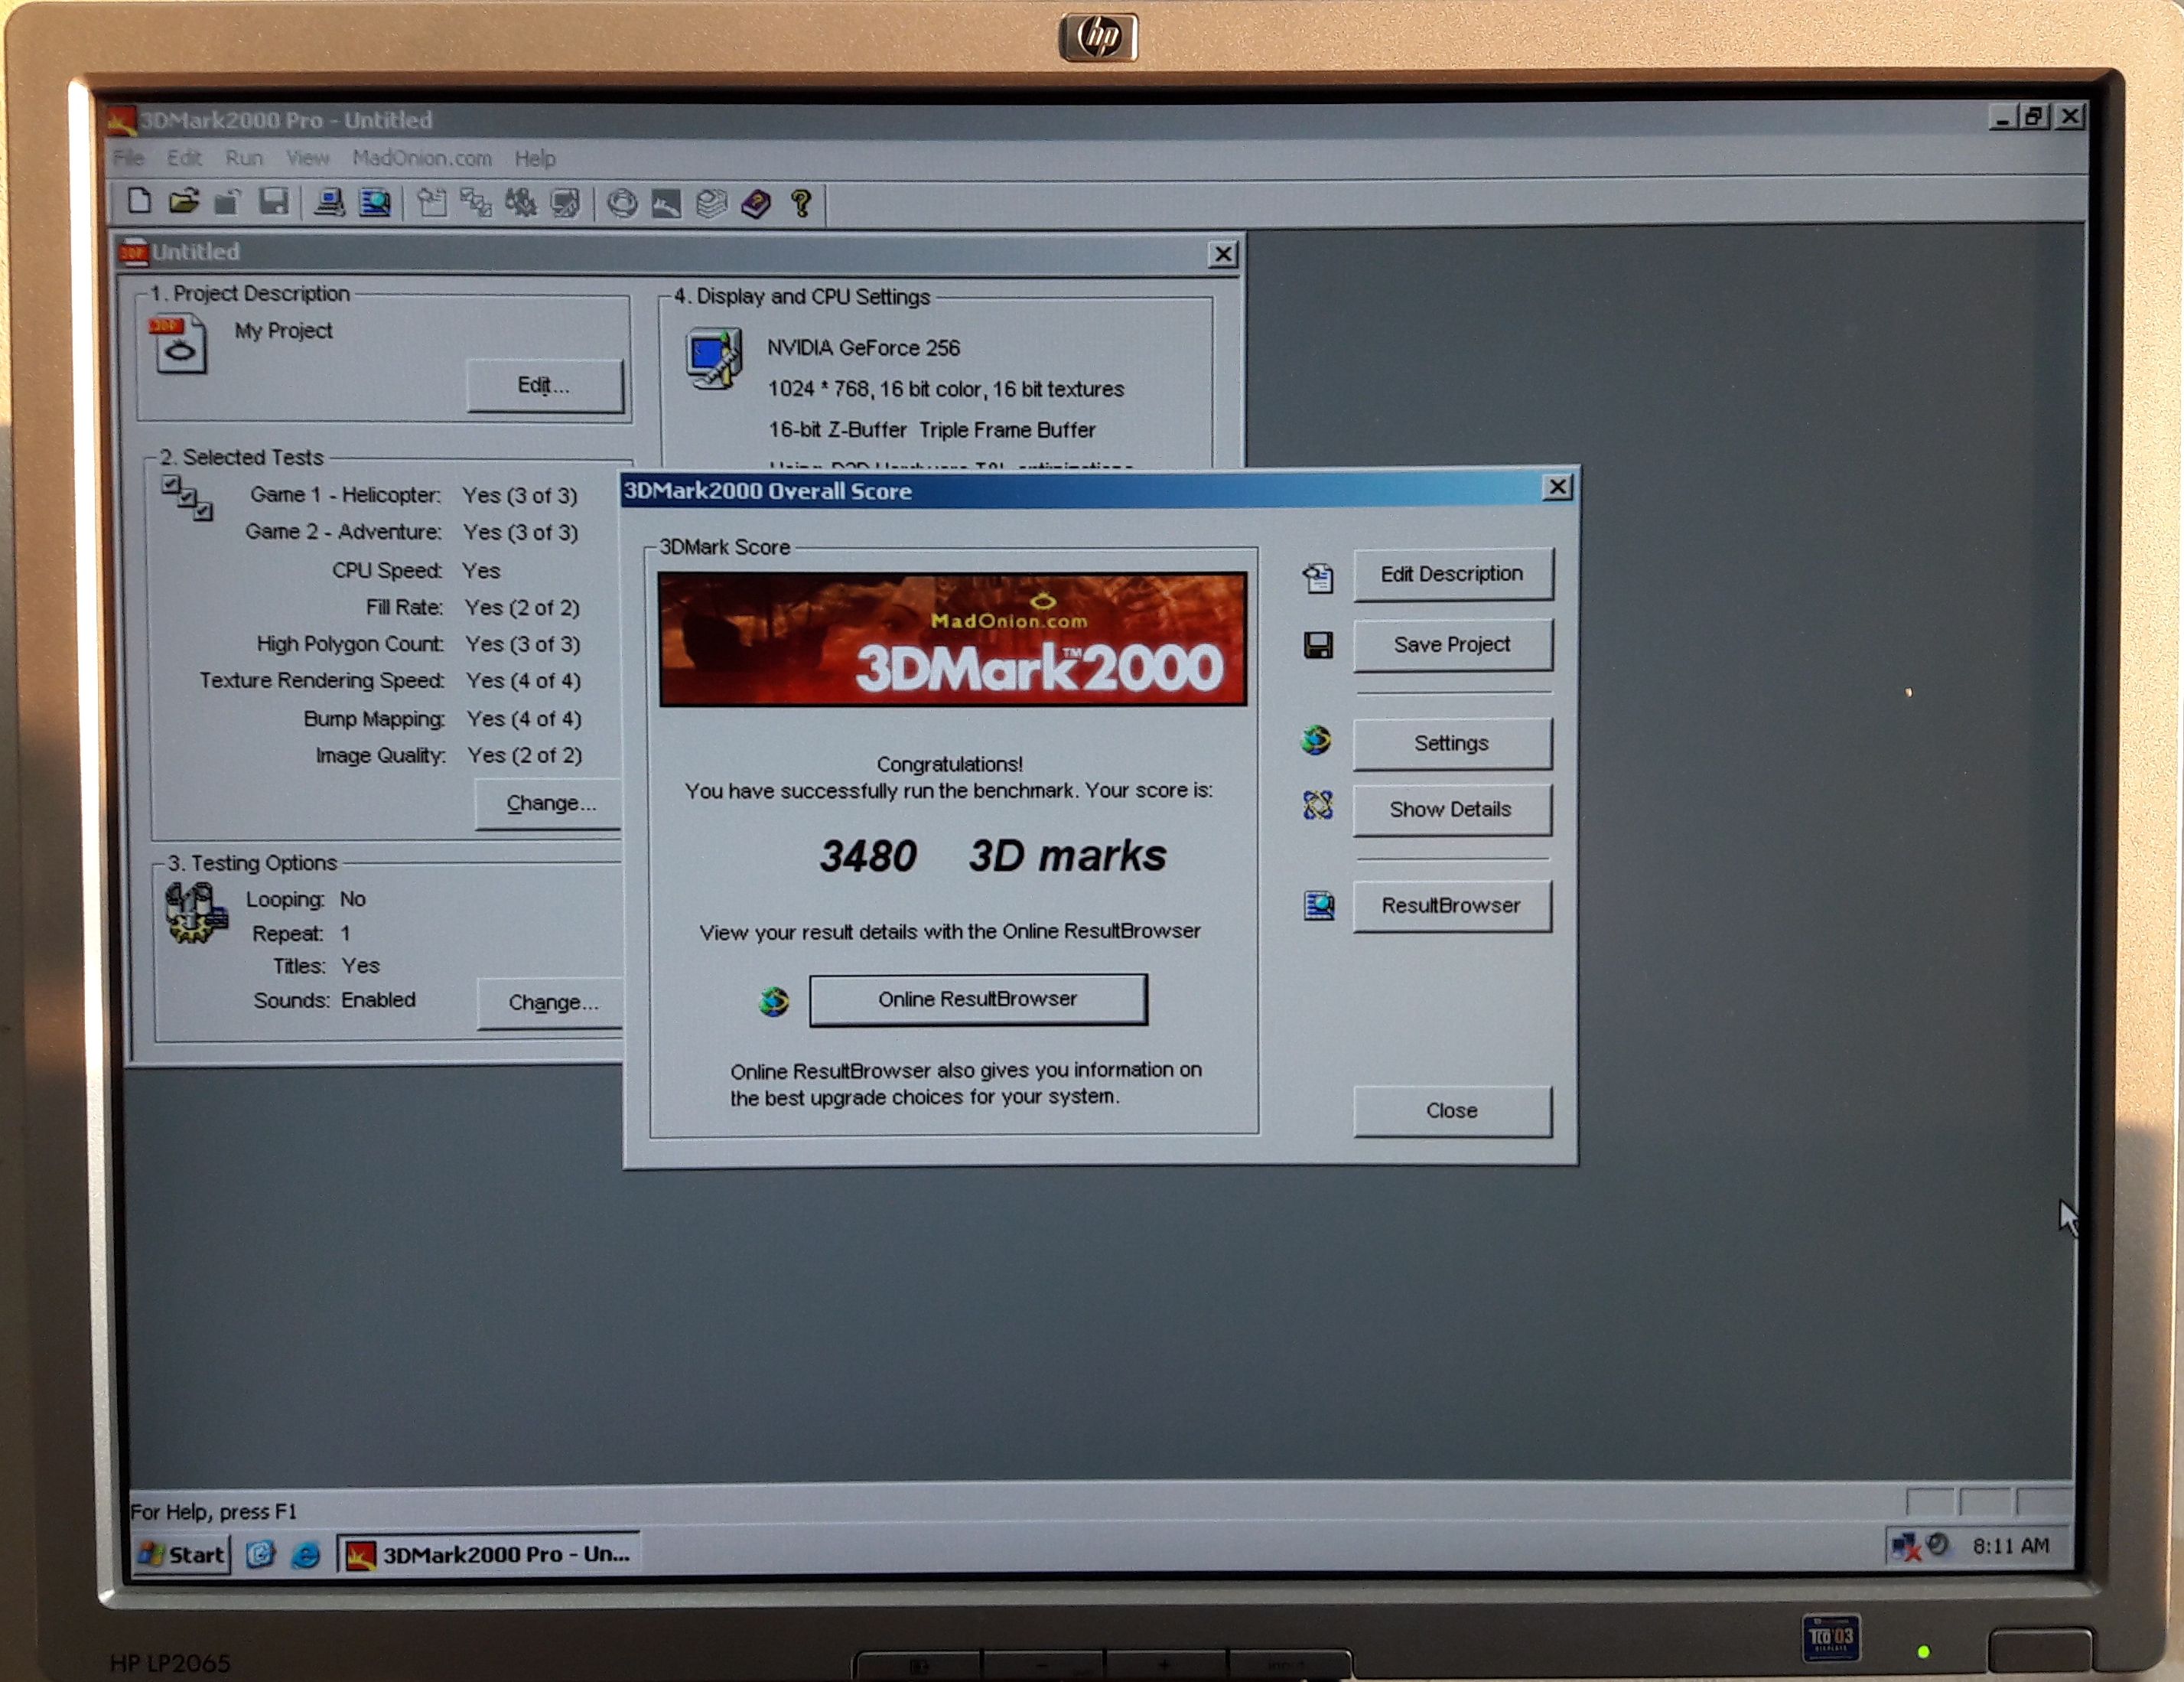Click the Display and CPU Settings monitor icon

[x=714, y=357]
